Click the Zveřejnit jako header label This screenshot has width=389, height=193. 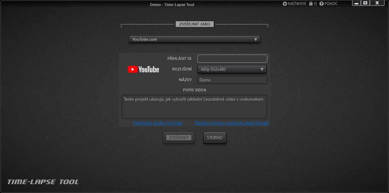(194, 24)
